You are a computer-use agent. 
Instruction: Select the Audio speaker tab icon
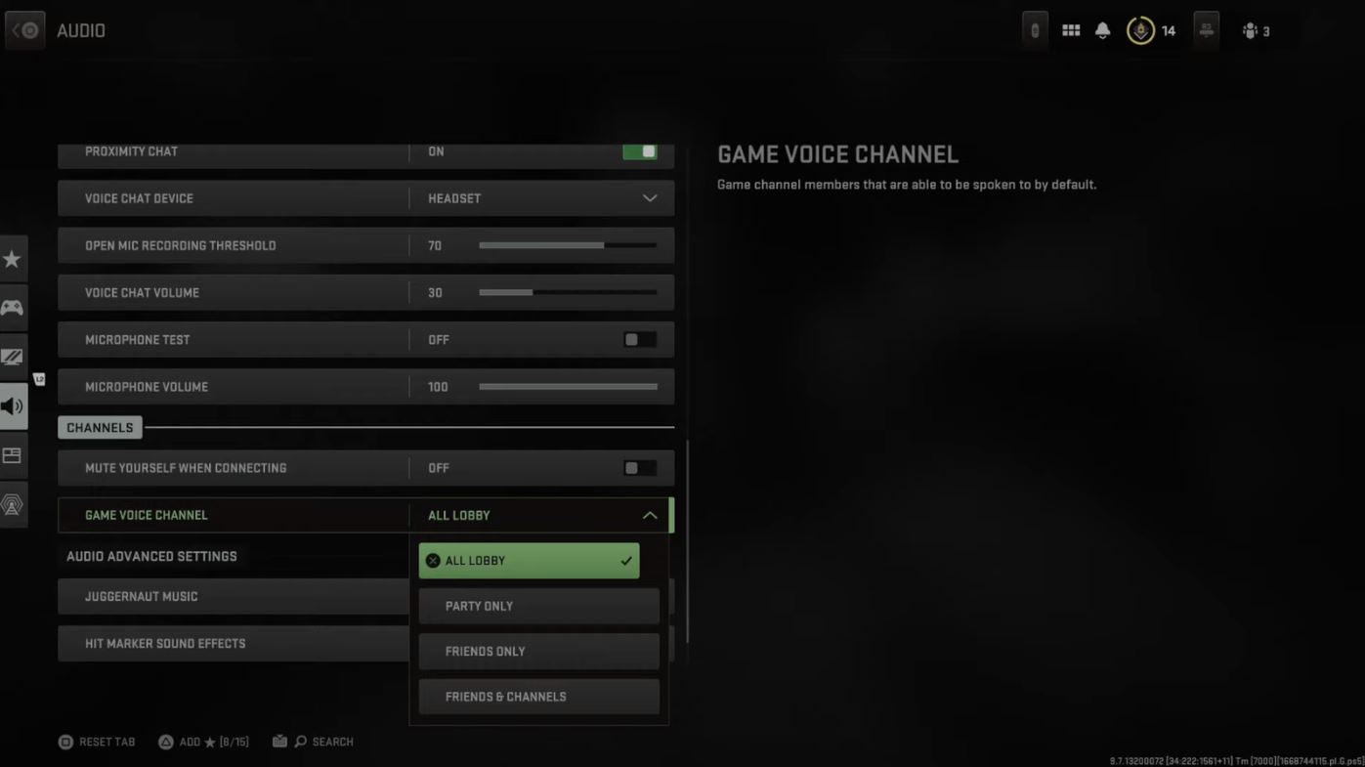coord(13,406)
